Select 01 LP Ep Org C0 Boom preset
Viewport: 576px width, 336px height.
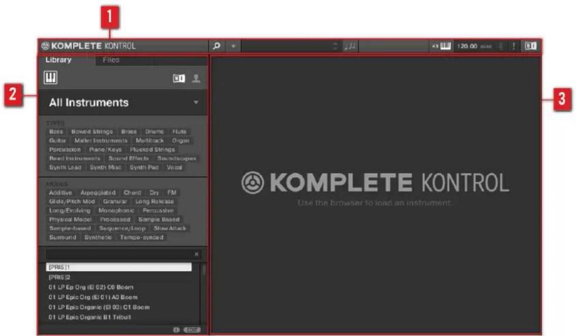(119, 287)
